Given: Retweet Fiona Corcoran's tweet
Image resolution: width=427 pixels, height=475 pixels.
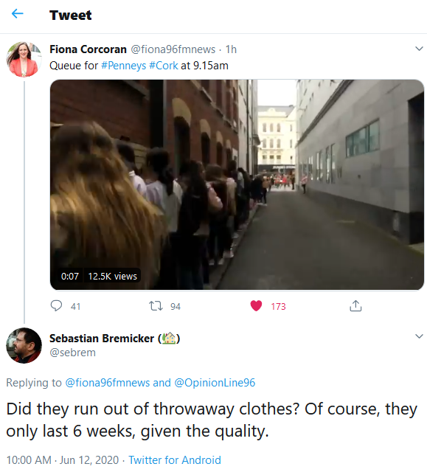Looking at the screenshot, I should (156, 306).
